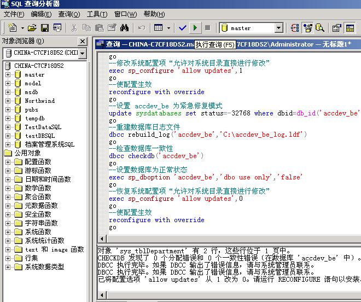Click the green Execute Query play button
The width and height of the screenshot is (361, 302).
[x=195, y=28]
